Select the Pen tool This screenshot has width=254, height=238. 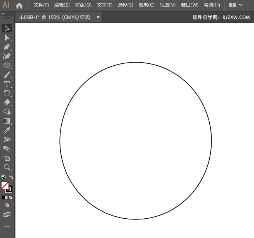click(7, 47)
